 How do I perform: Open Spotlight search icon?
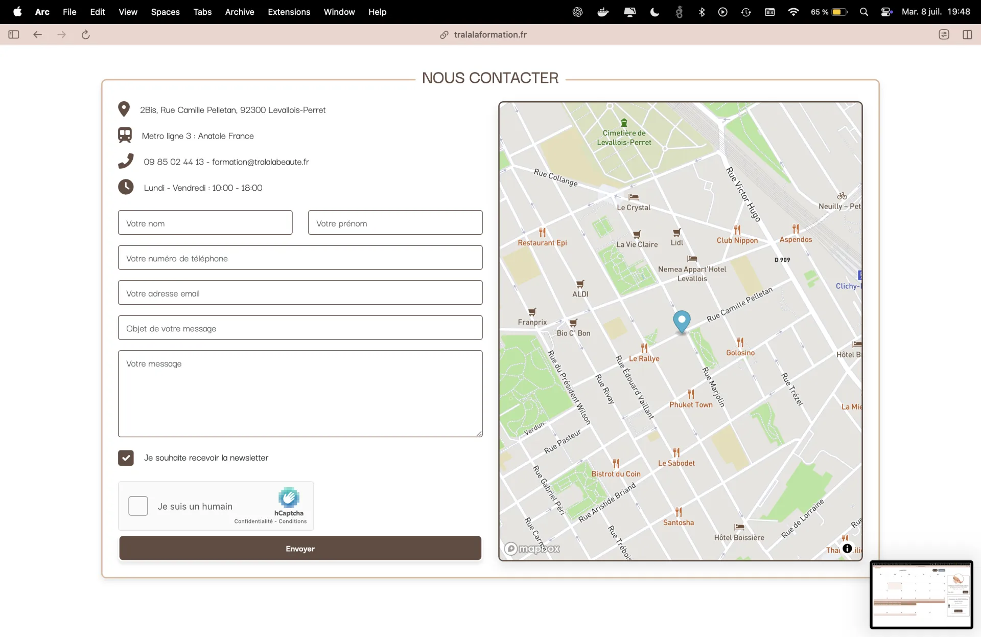[x=864, y=12]
